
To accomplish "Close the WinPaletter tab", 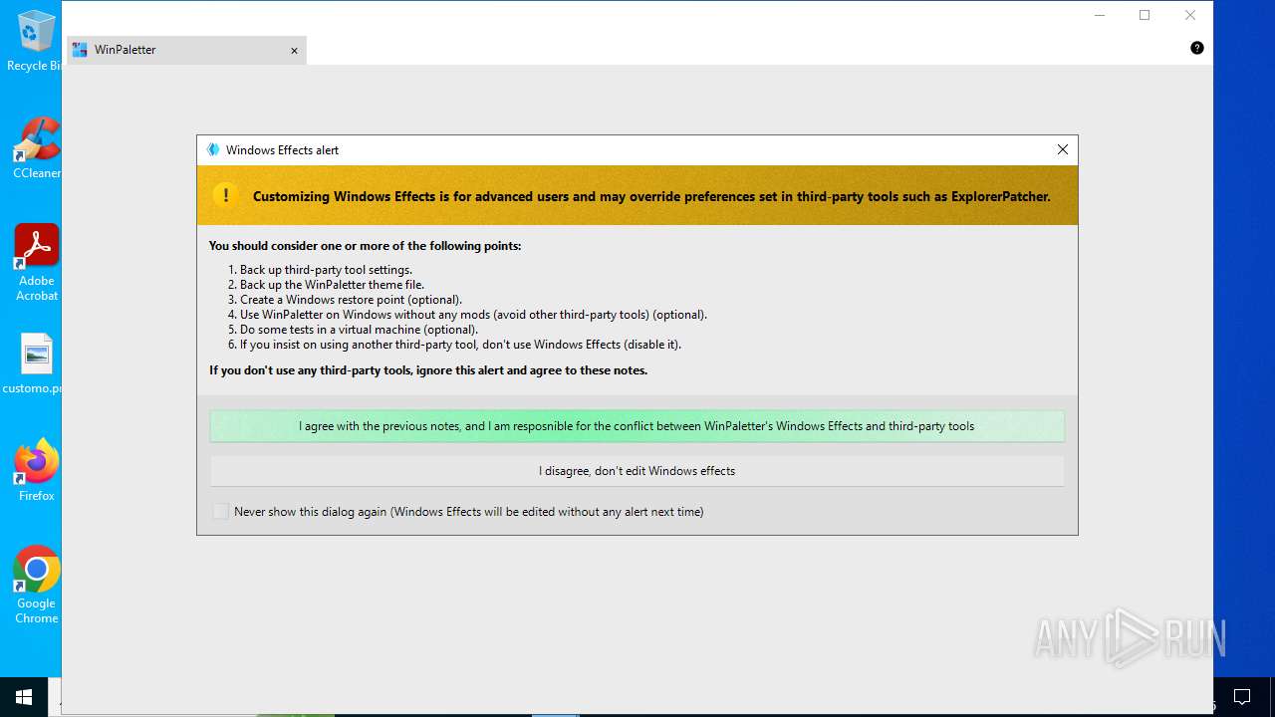I will coord(294,51).
